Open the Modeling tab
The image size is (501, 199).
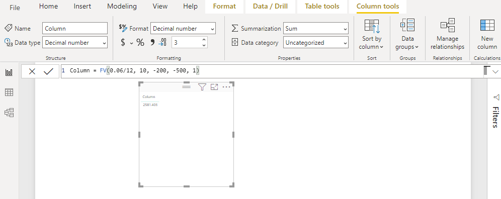tap(122, 7)
